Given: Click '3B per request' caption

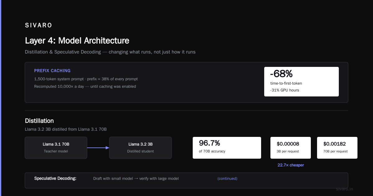Looking at the screenshot, I should (288, 151).
